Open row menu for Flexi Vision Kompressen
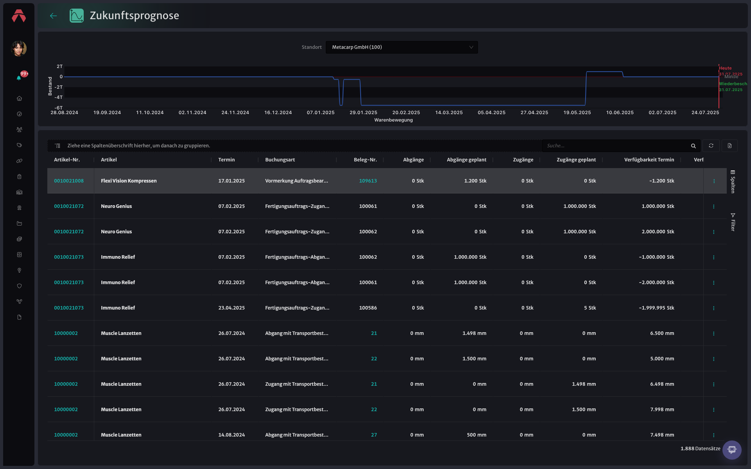Screen dimensions: 751x469 coord(714,181)
